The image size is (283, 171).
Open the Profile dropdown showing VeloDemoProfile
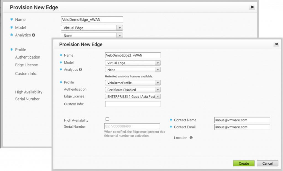pyautogui.click(x=133, y=83)
